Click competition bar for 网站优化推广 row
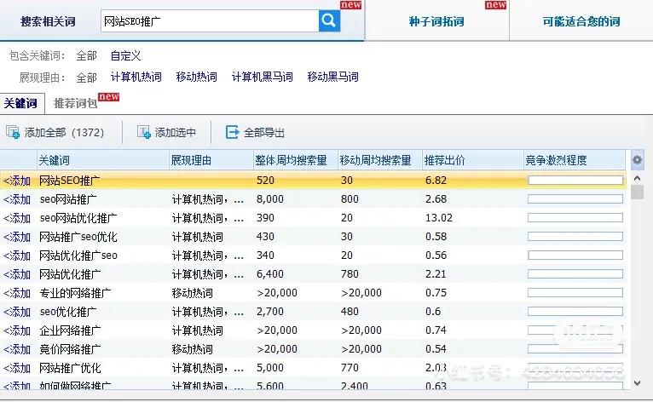The height and width of the screenshot is (402, 653). click(575, 274)
